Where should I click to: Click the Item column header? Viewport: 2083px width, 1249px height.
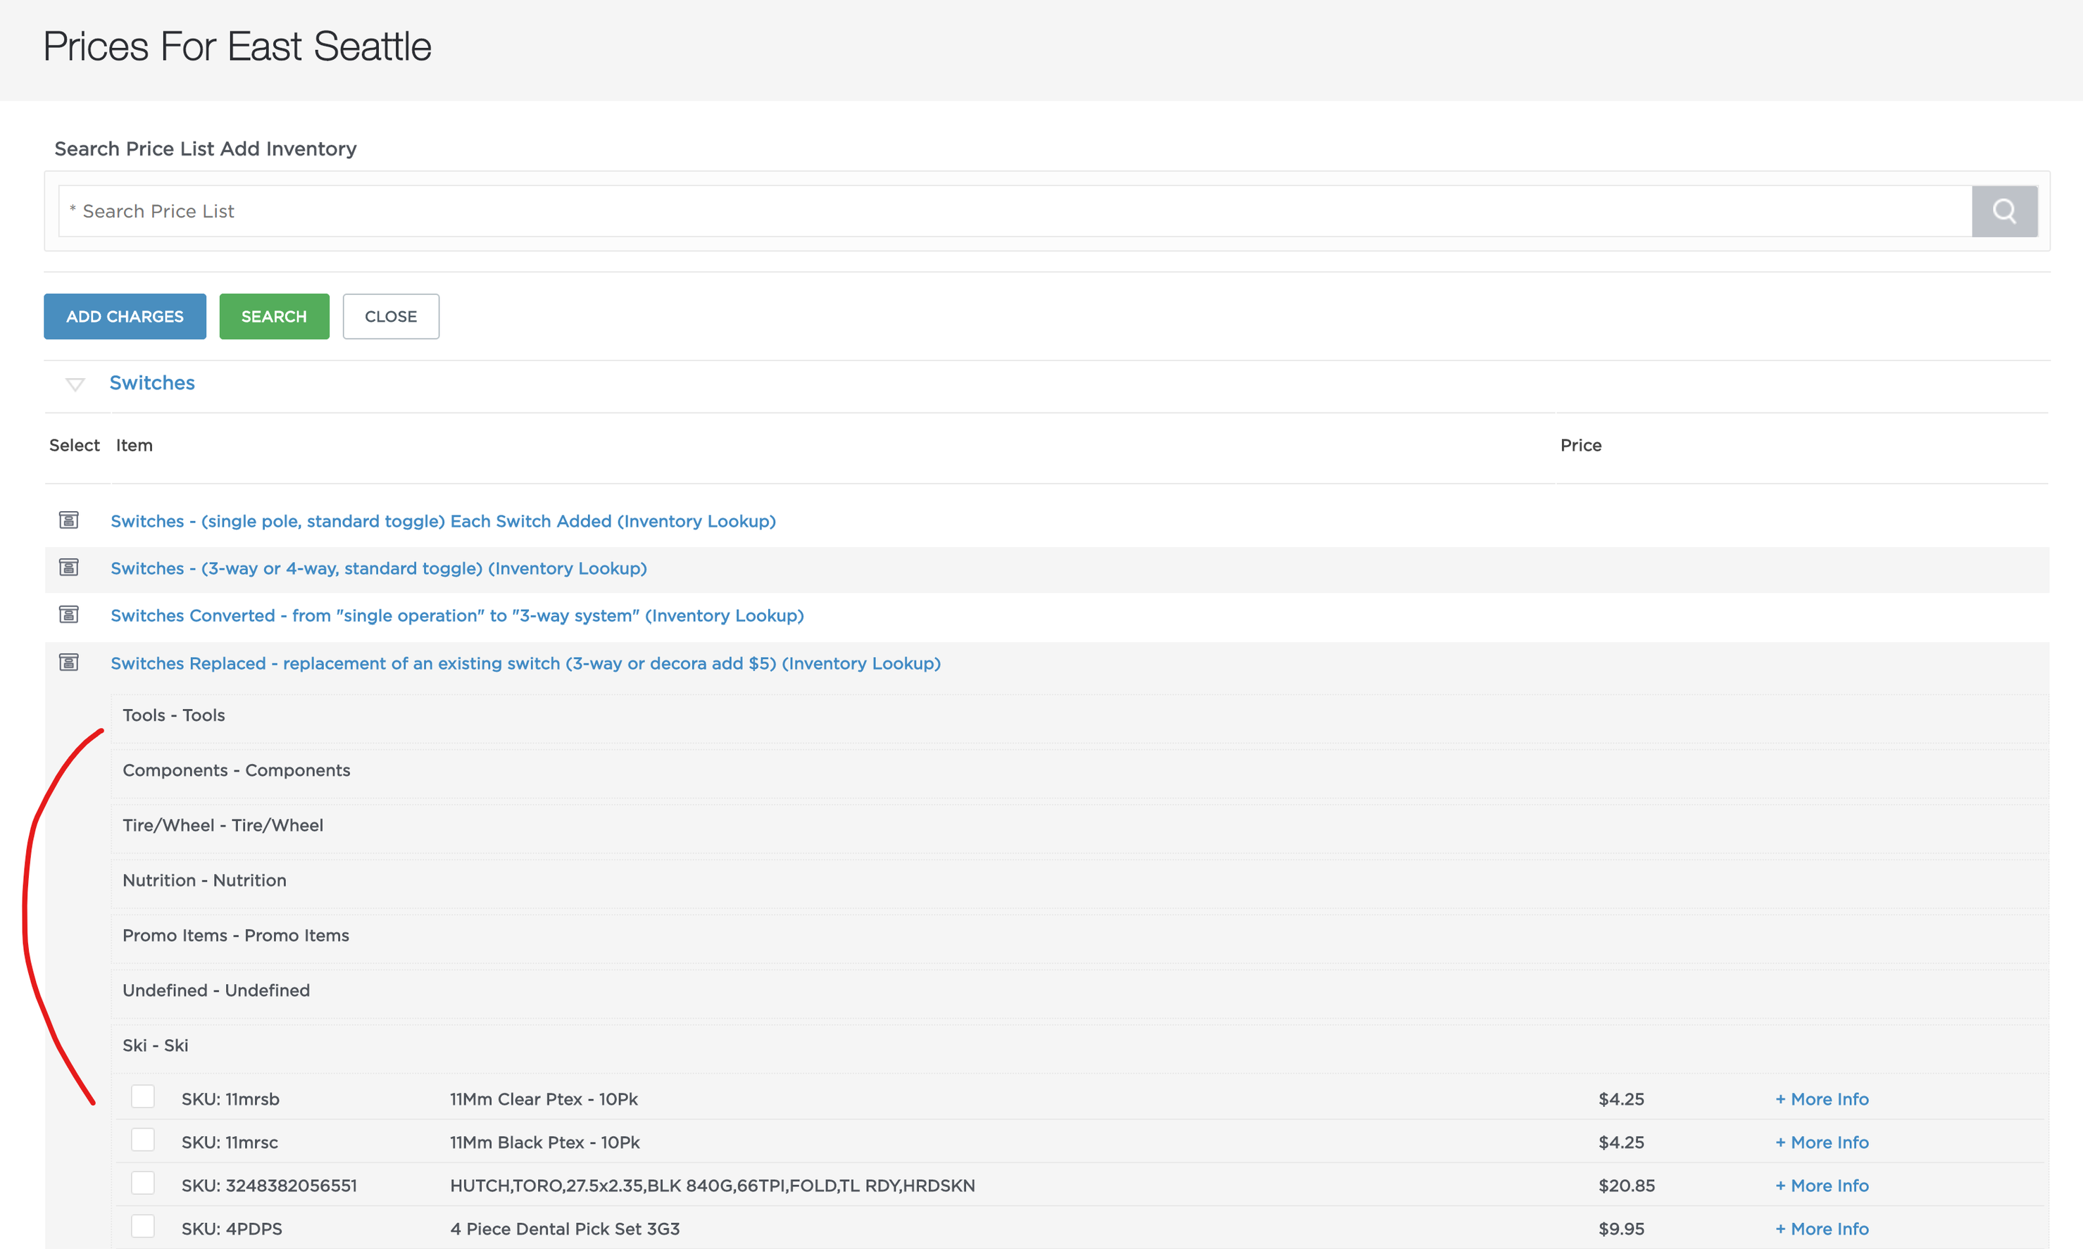(135, 445)
